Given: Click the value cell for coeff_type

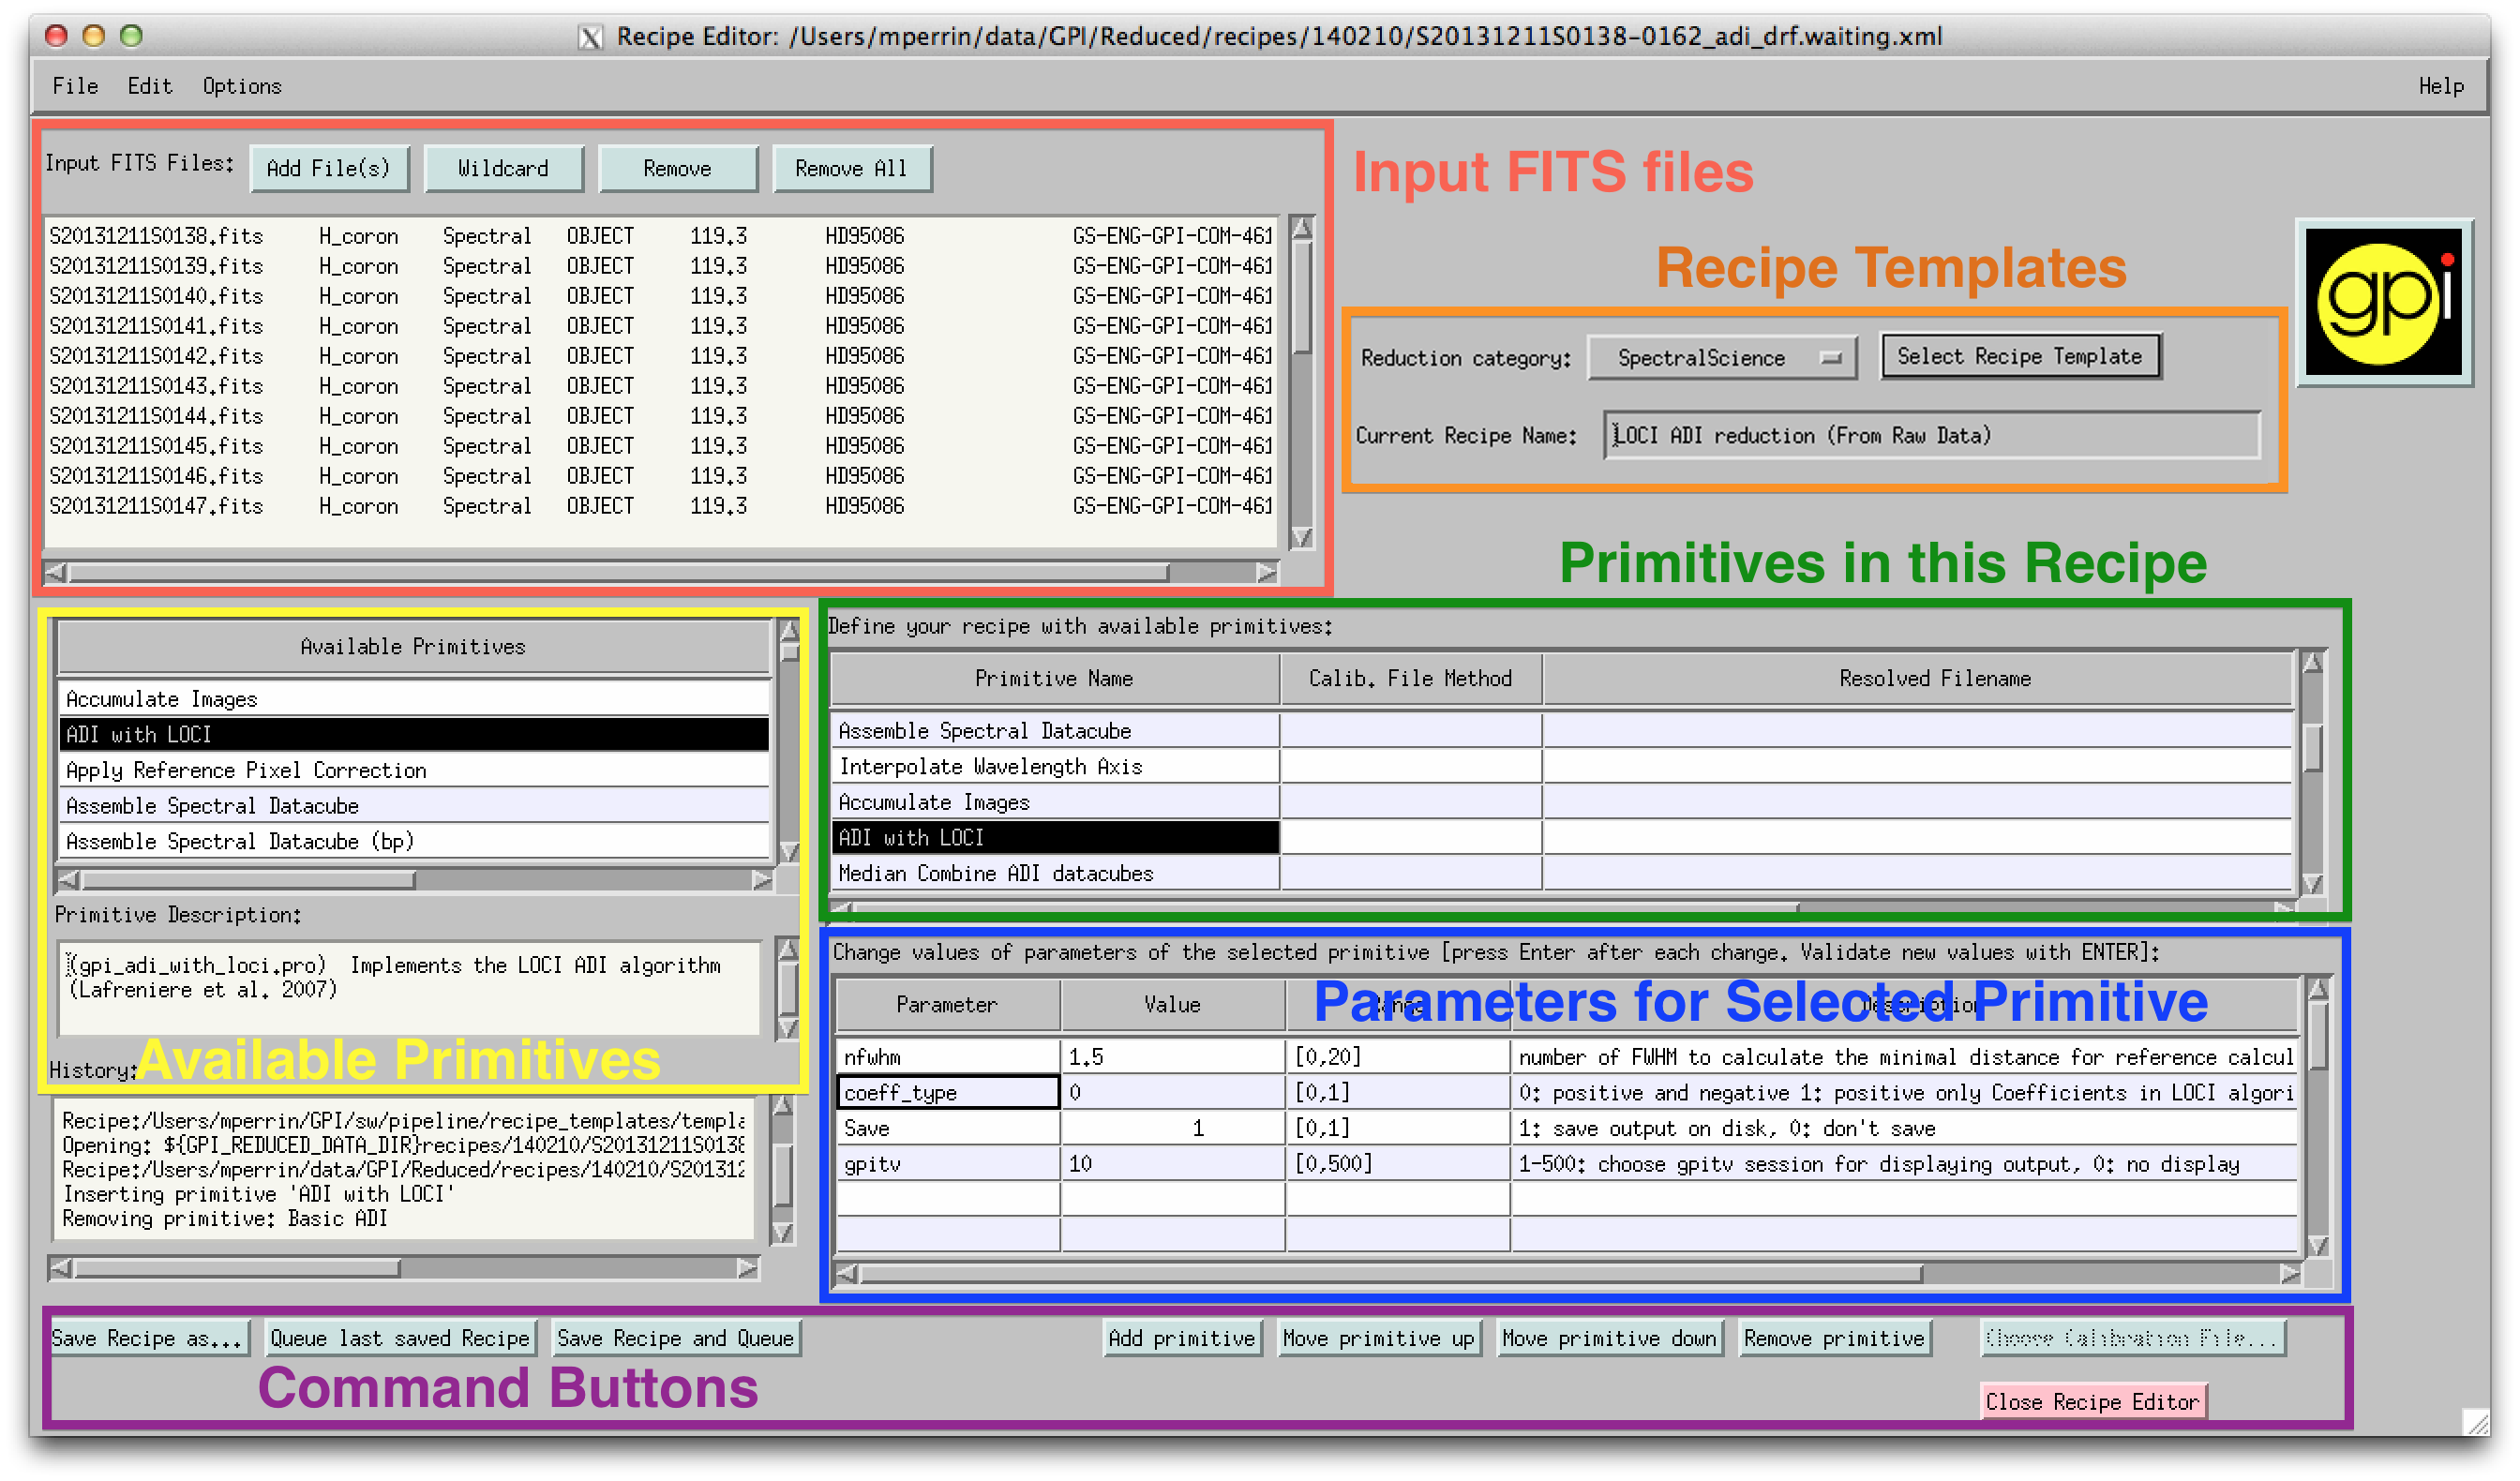Looking at the screenshot, I should pos(1171,1092).
